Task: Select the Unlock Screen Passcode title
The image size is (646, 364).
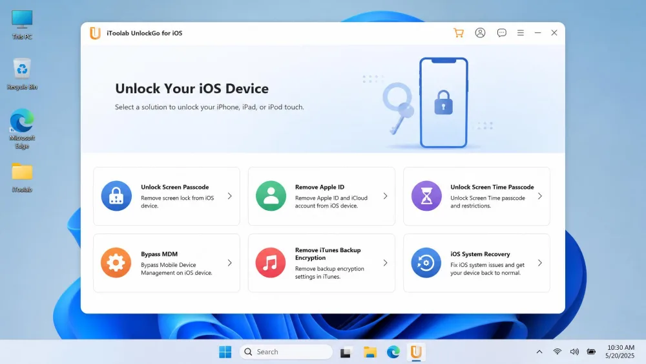Action: tap(174, 187)
